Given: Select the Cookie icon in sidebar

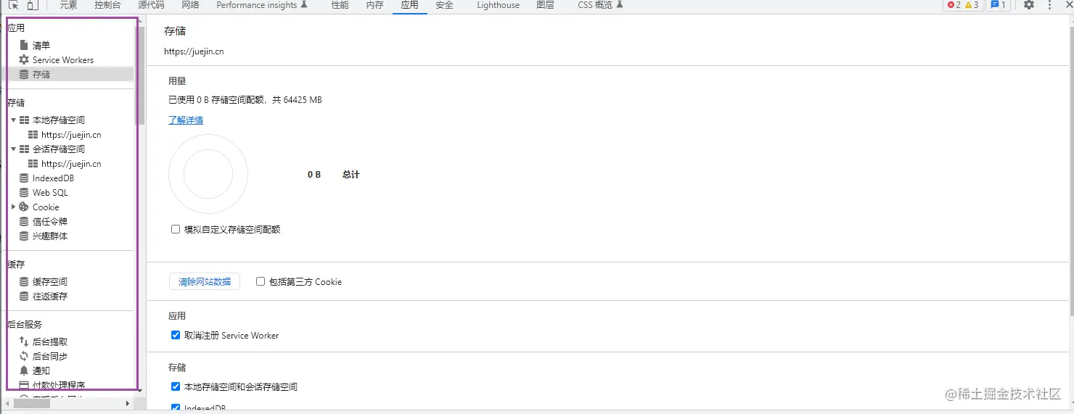Looking at the screenshot, I should tap(24, 207).
